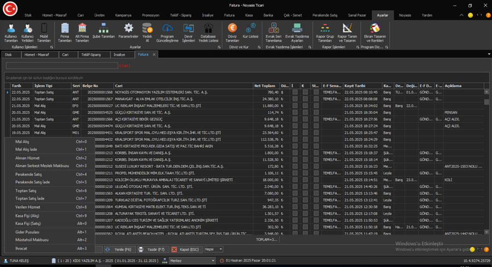Toggle St checkbox in 11.880,00 row

pyautogui.click(x=316, y=106)
